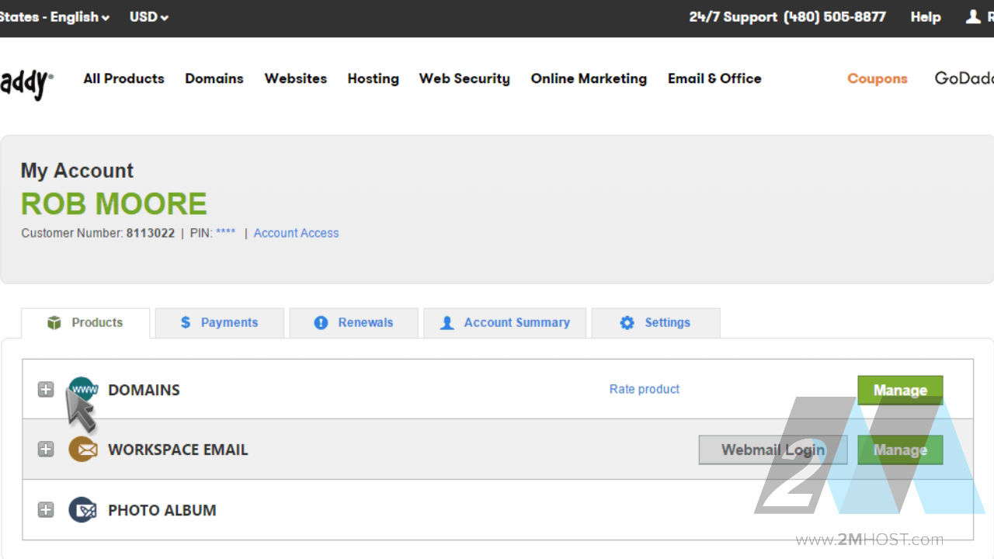Screen dimensions: 994x559
Task: Click the Webmail Login button
Action: [x=773, y=450]
